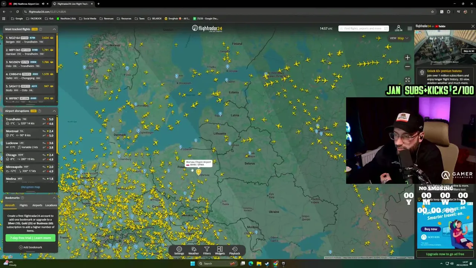The image size is (476, 268).
Task: Click the Buy now ad button
Action: coord(431,229)
